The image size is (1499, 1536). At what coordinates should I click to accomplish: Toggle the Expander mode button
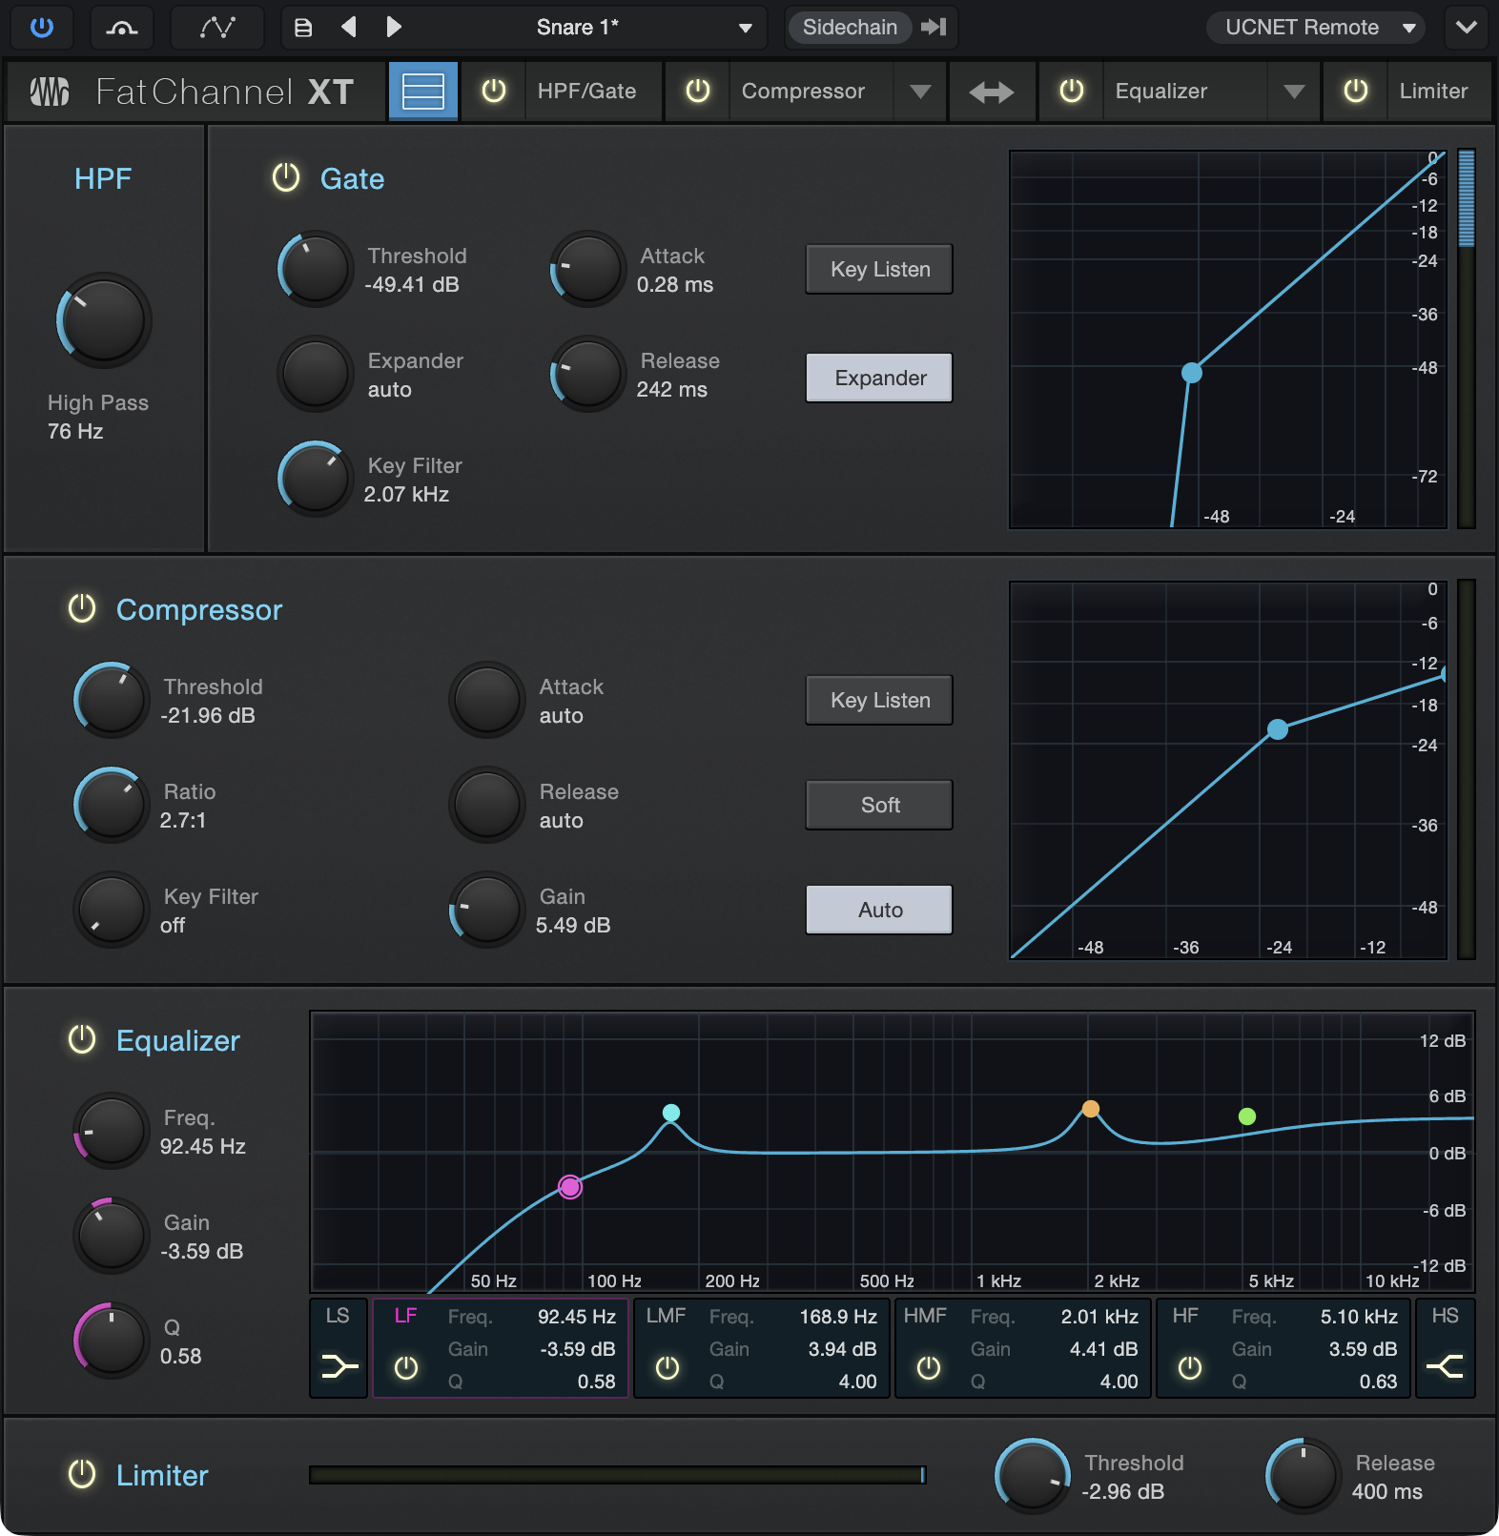tap(879, 378)
